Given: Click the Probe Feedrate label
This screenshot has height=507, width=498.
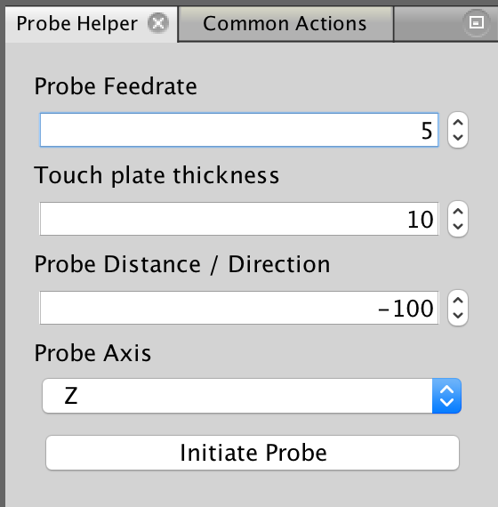Looking at the screenshot, I should [x=116, y=86].
